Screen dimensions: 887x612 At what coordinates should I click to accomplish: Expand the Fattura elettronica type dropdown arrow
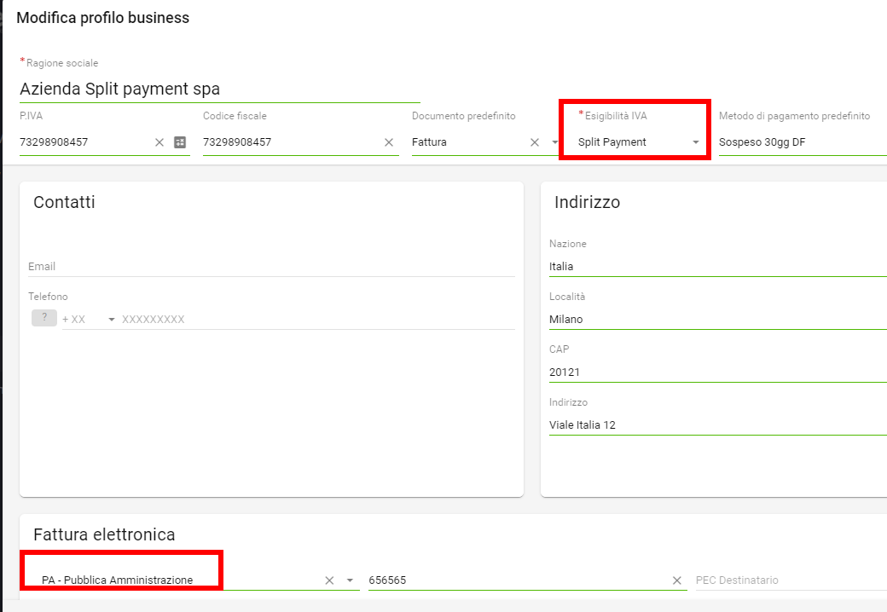[x=350, y=580]
